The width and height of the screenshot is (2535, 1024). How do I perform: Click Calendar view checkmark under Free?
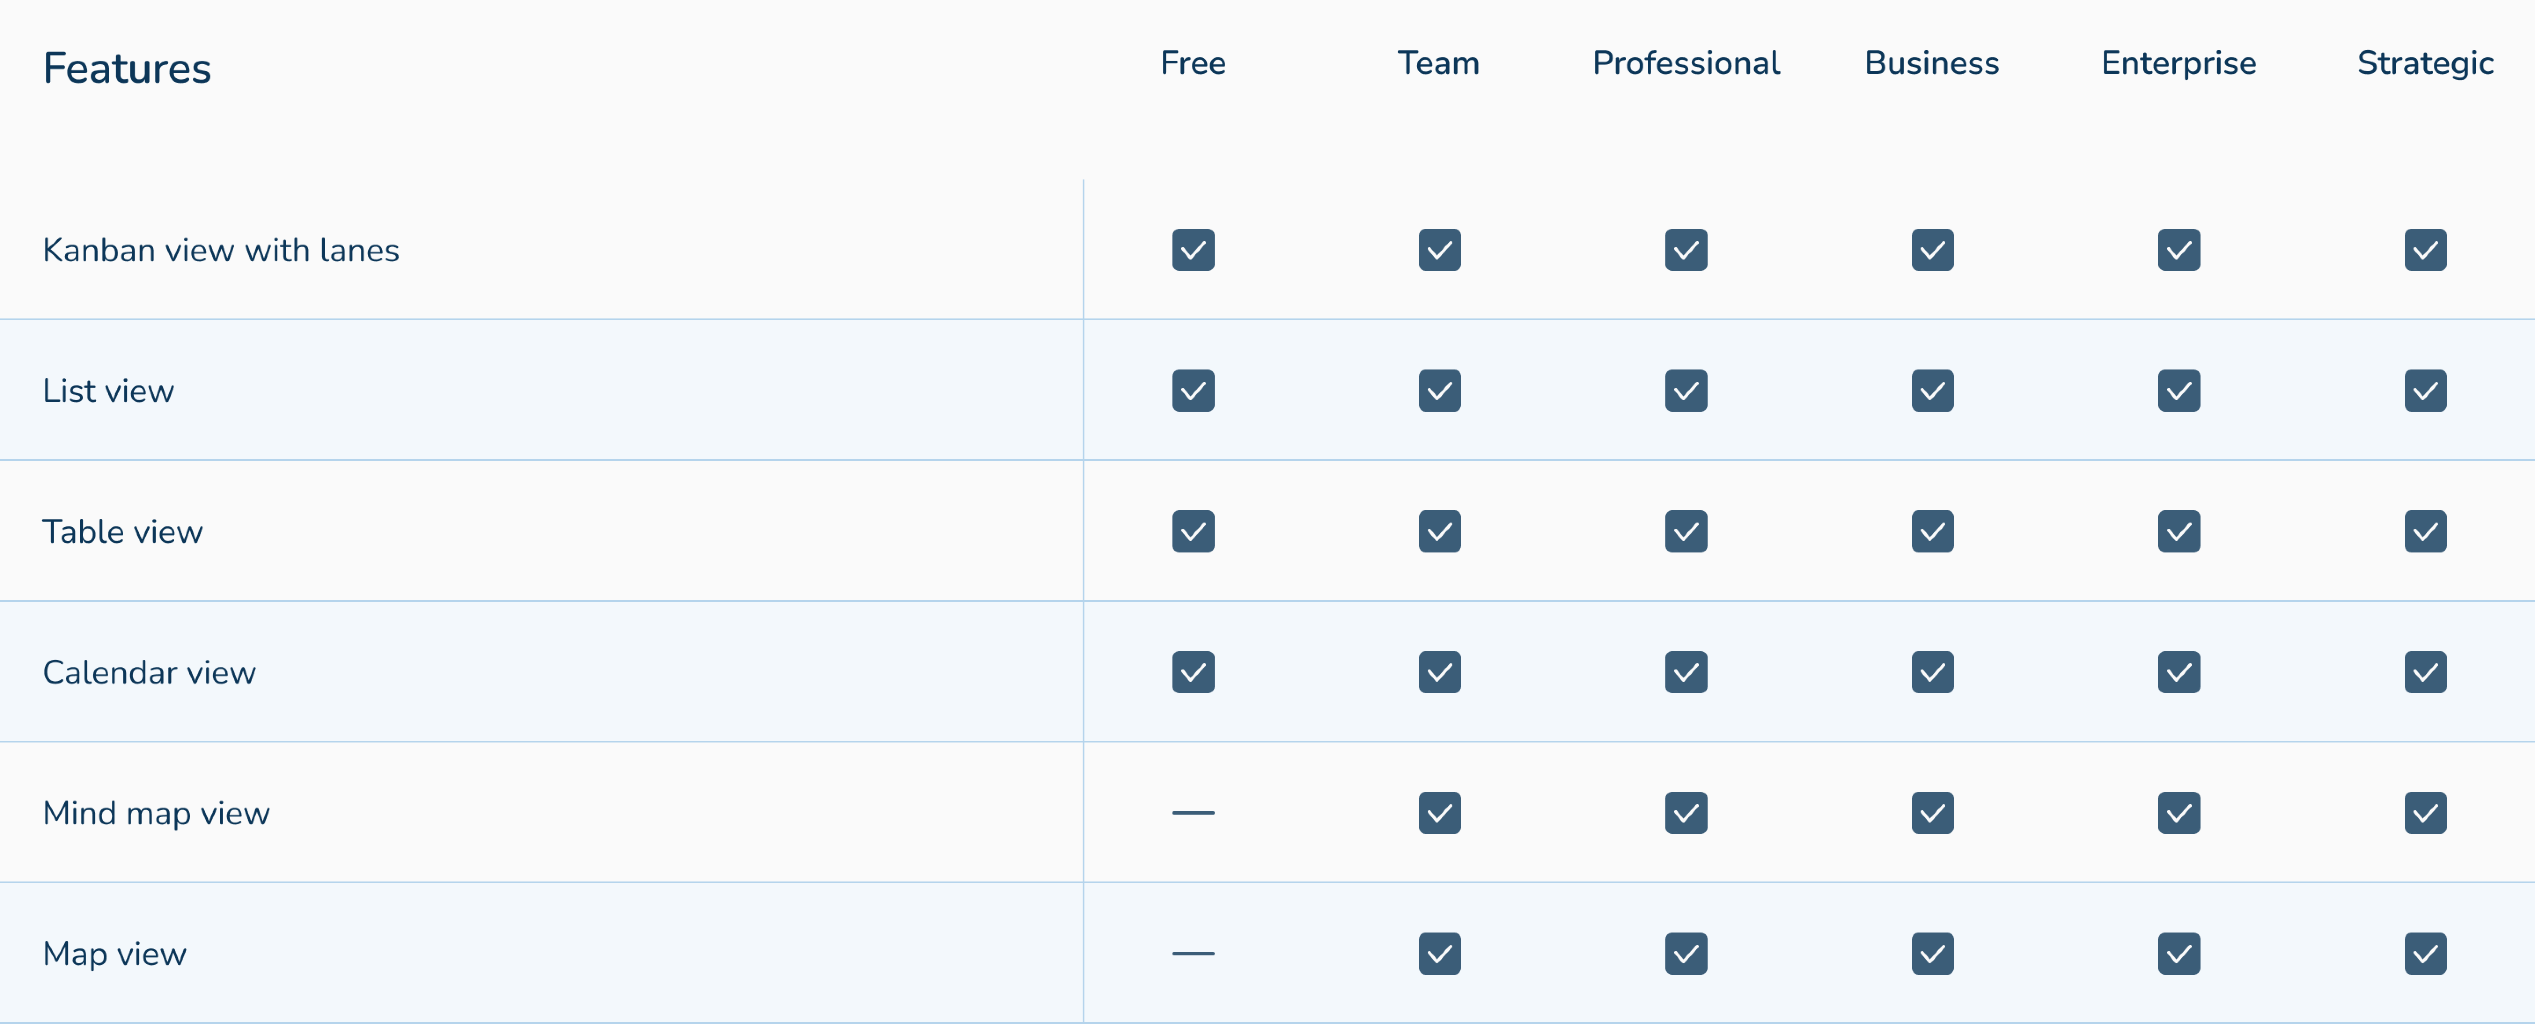click(x=1193, y=672)
